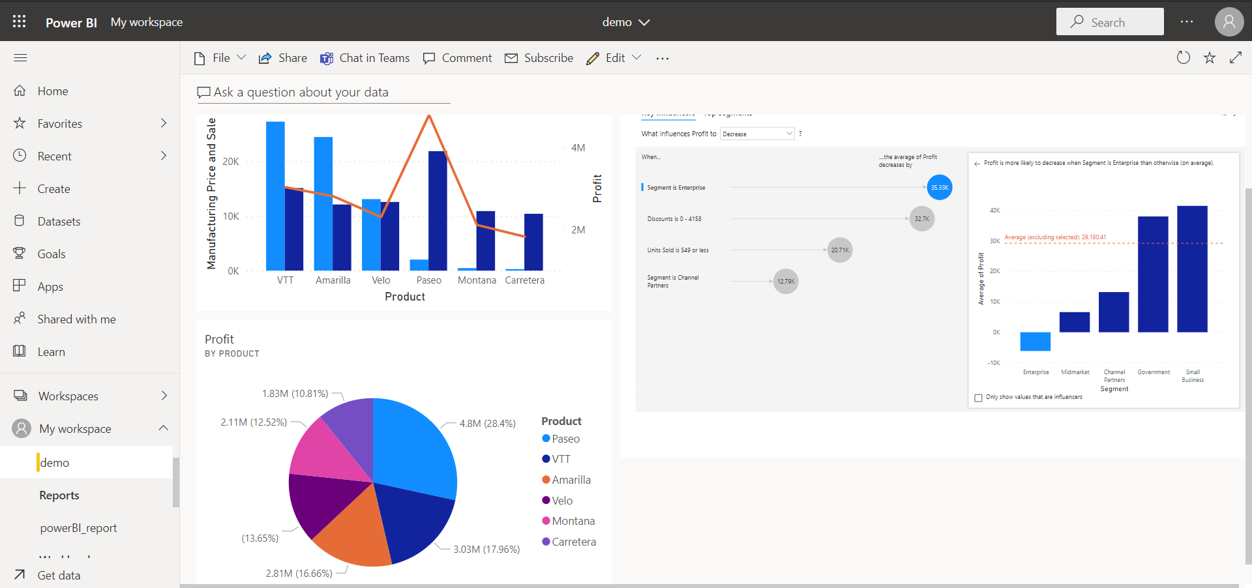1252x588 pixels.
Task: Open powerBI_report in the navigation
Action: pyautogui.click(x=78, y=528)
